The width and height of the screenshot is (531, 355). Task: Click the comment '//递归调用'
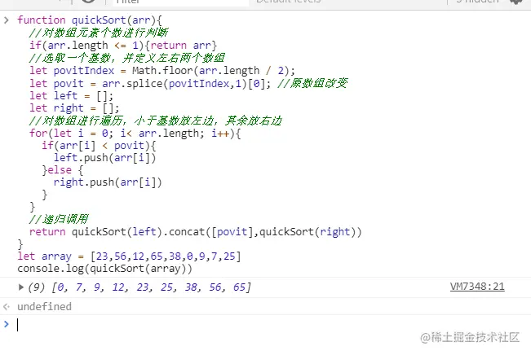pyautogui.click(x=59, y=219)
